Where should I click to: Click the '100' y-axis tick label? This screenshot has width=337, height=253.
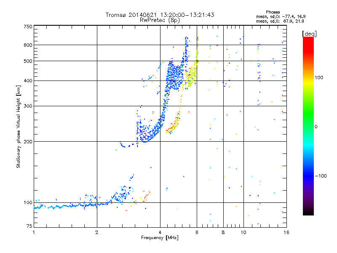(28, 202)
